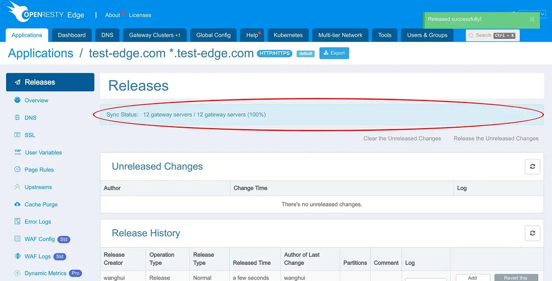This screenshot has width=552, height=281.
Task: Open Page Rules in the sidebar
Action: pos(39,170)
